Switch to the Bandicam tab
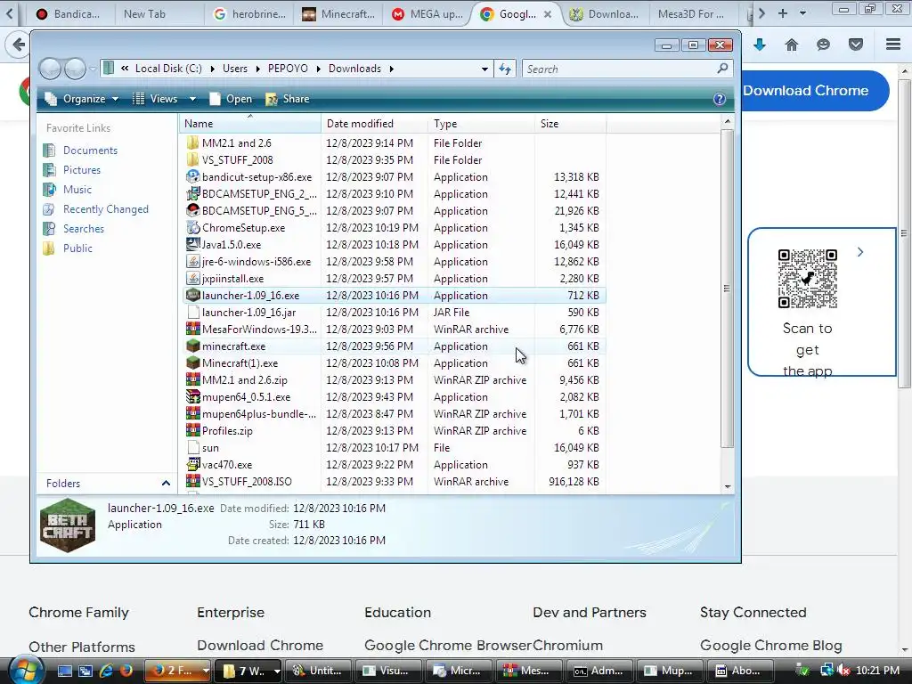Image resolution: width=912 pixels, height=684 pixels. (69, 14)
